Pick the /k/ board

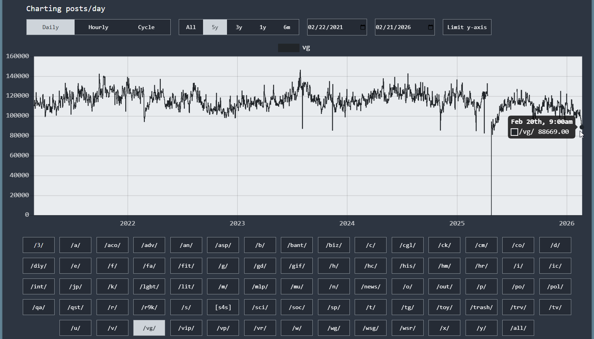click(112, 286)
